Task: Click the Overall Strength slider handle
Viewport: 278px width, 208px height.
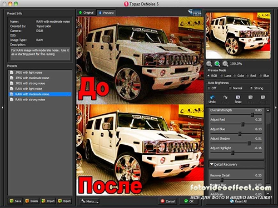Action: 252,115
